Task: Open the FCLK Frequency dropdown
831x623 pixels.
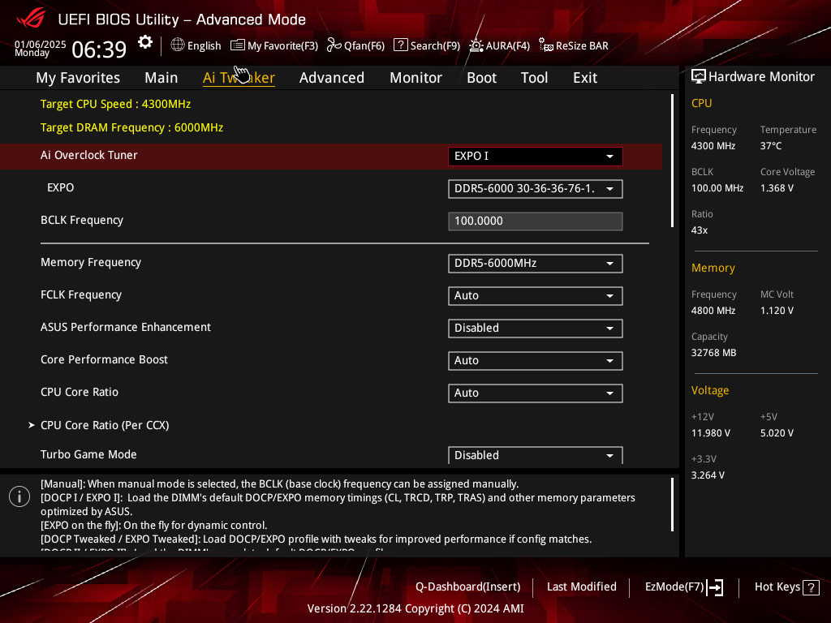Action: (536, 295)
